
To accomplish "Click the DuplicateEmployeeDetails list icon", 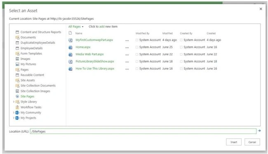I will (x=17, y=43).
